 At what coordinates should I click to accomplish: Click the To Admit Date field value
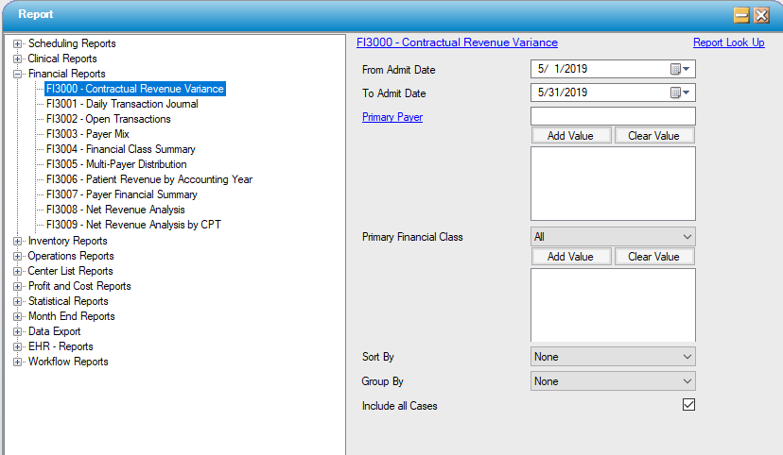tap(563, 93)
